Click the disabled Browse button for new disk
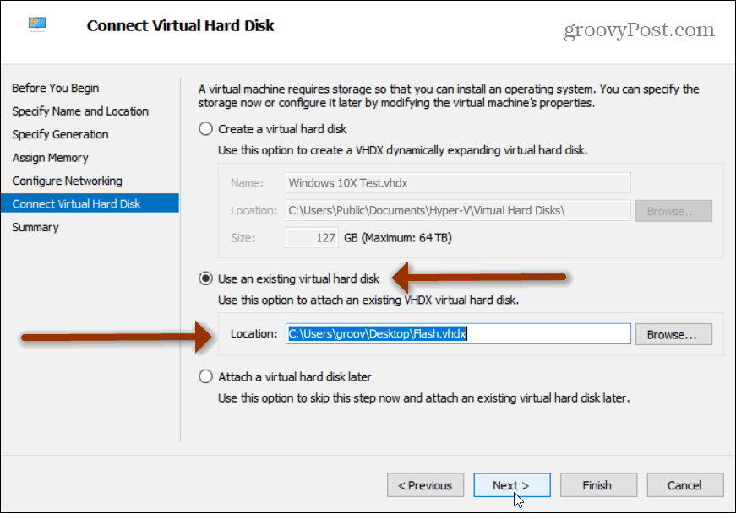Image resolution: width=736 pixels, height=519 pixels. pos(673,210)
